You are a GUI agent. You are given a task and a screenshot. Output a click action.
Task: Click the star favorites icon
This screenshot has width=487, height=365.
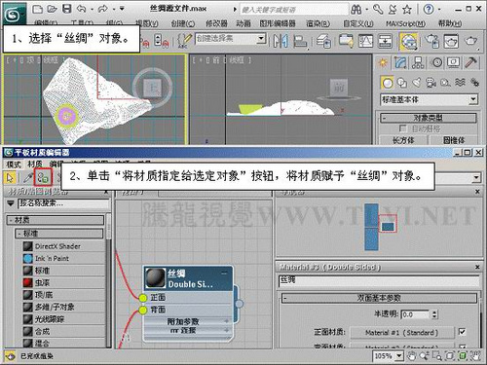[407, 10]
